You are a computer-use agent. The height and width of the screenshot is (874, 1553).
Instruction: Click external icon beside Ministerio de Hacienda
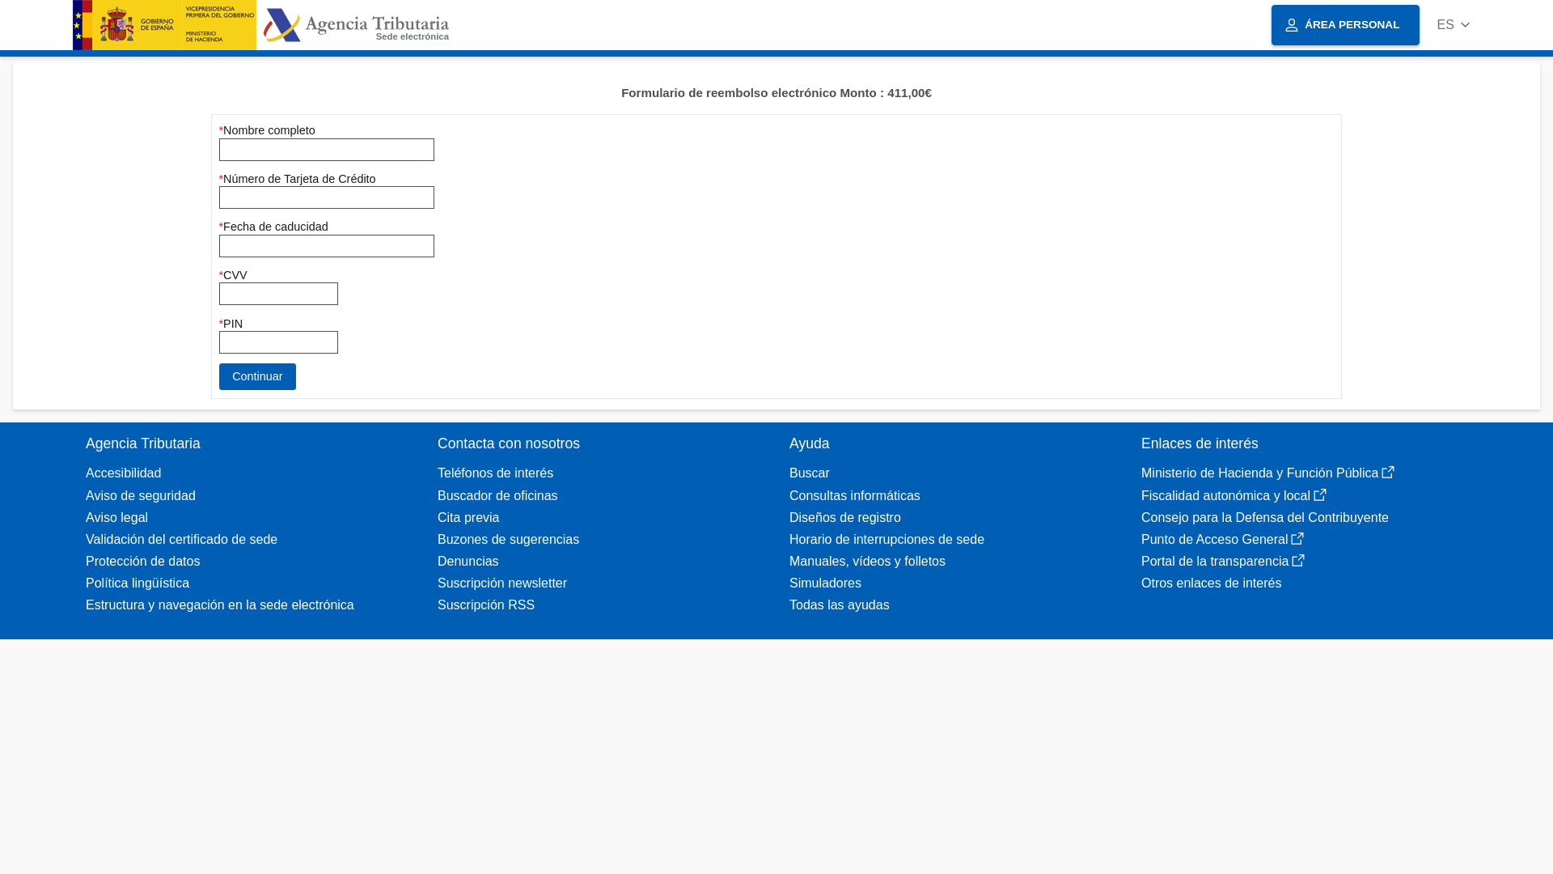(x=1388, y=472)
